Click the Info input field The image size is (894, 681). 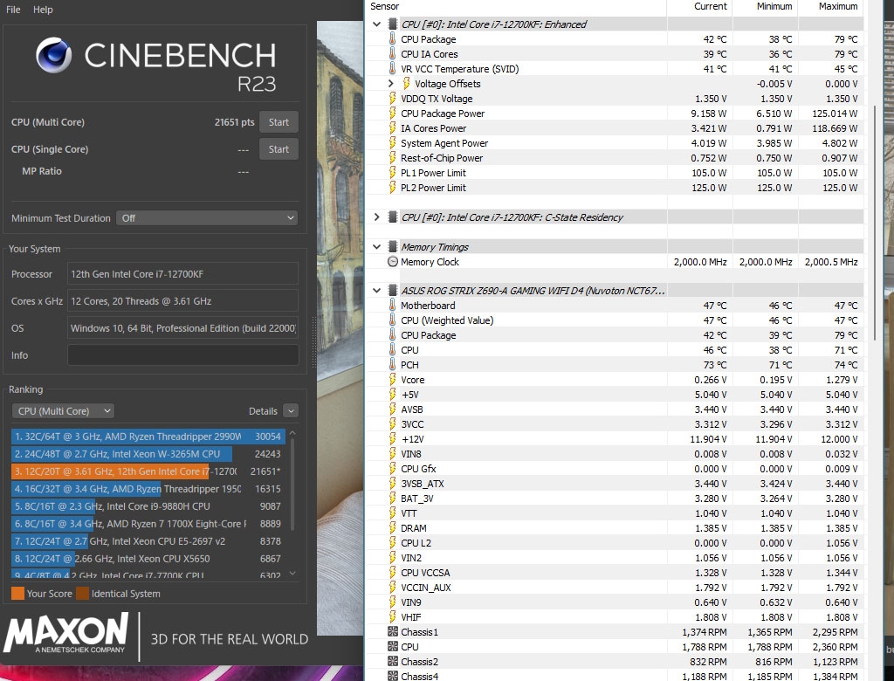[x=183, y=355]
